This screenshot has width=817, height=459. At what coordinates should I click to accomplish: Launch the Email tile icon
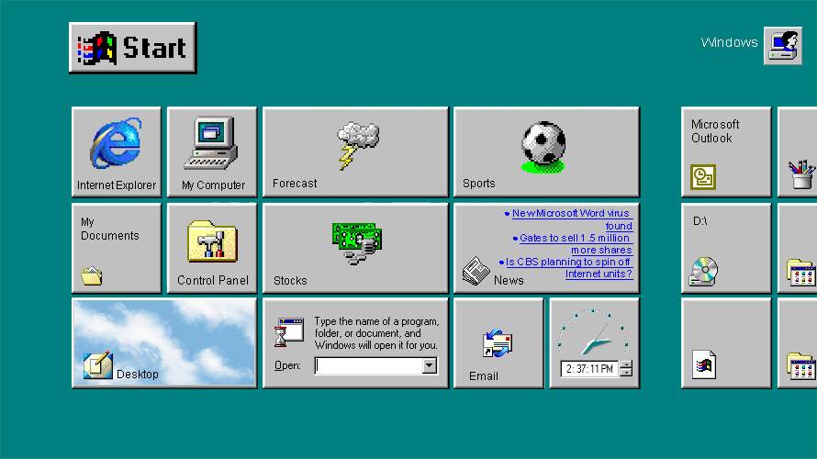coord(497,344)
